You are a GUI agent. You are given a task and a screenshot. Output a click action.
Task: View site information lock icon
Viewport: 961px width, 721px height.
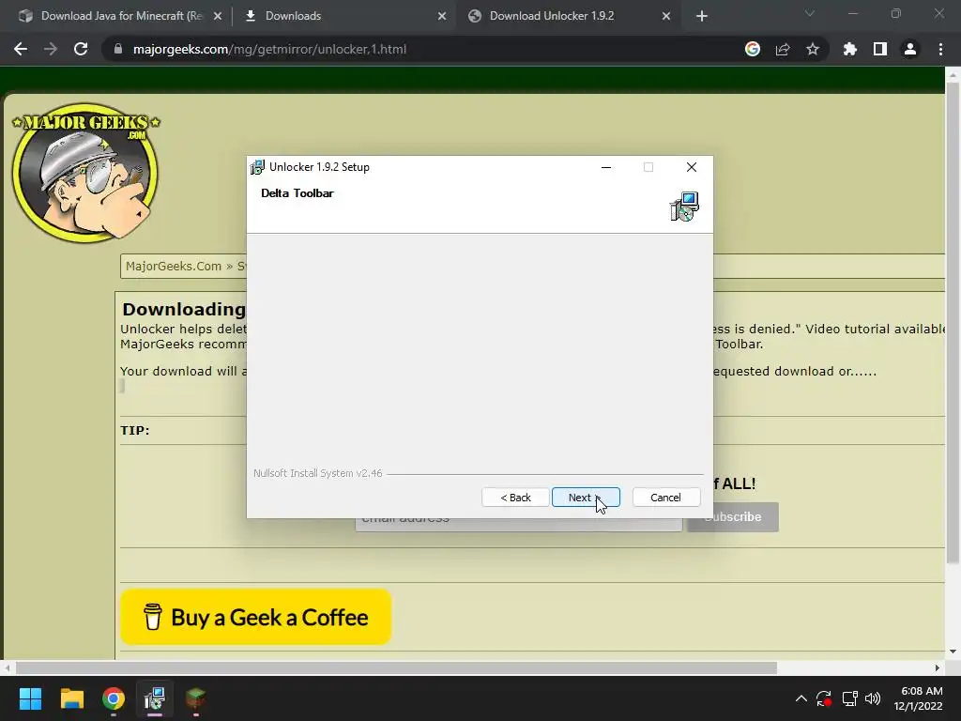(x=118, y=49)
